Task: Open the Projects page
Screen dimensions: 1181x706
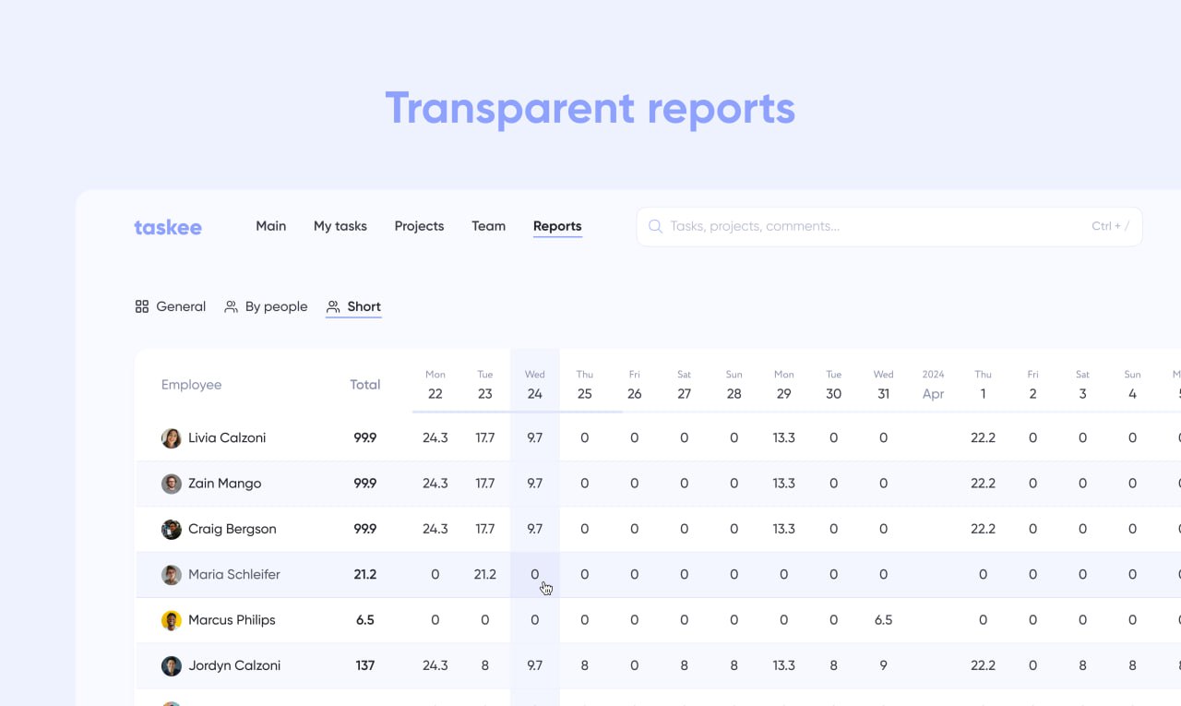Action: pos(419,226)
